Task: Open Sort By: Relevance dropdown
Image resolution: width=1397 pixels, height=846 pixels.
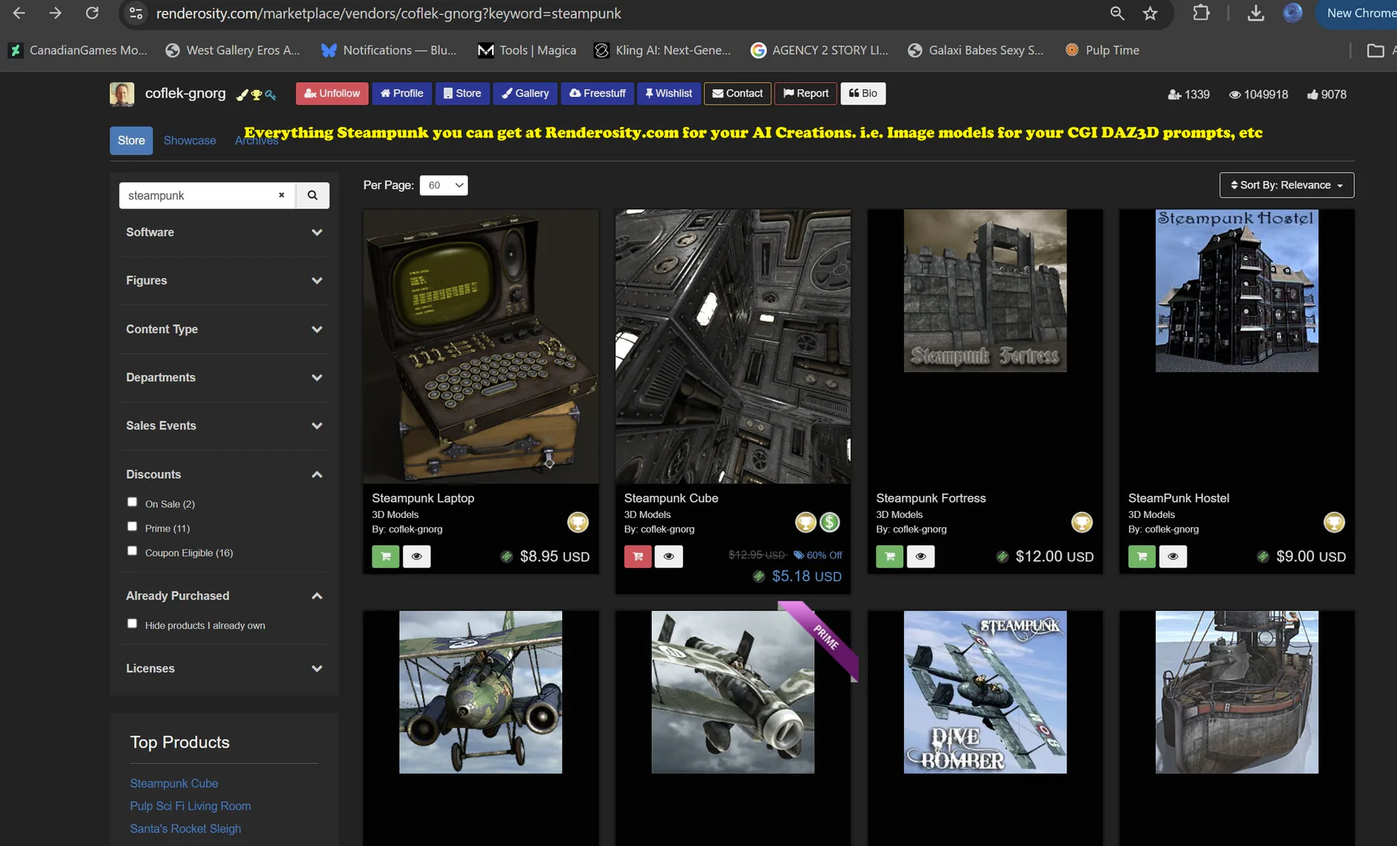Action: point(1287,185)
